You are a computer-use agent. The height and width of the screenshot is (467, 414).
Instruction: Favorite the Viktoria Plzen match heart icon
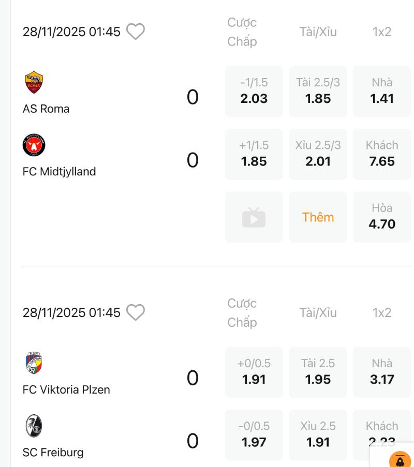136,312
